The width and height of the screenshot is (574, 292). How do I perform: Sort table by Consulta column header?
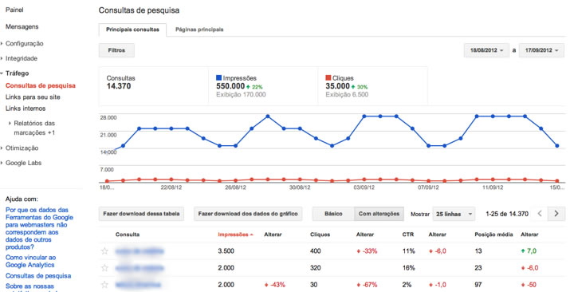pyautogui.click(x=128, y=235)
